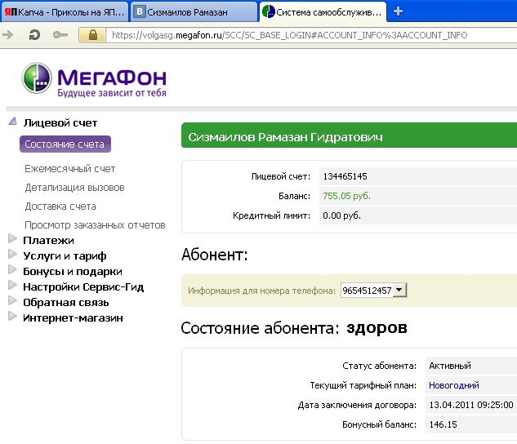Click the ЯП favicon on the Капча tab
Viewport: 517px width, 444px height.
[11, 12]
